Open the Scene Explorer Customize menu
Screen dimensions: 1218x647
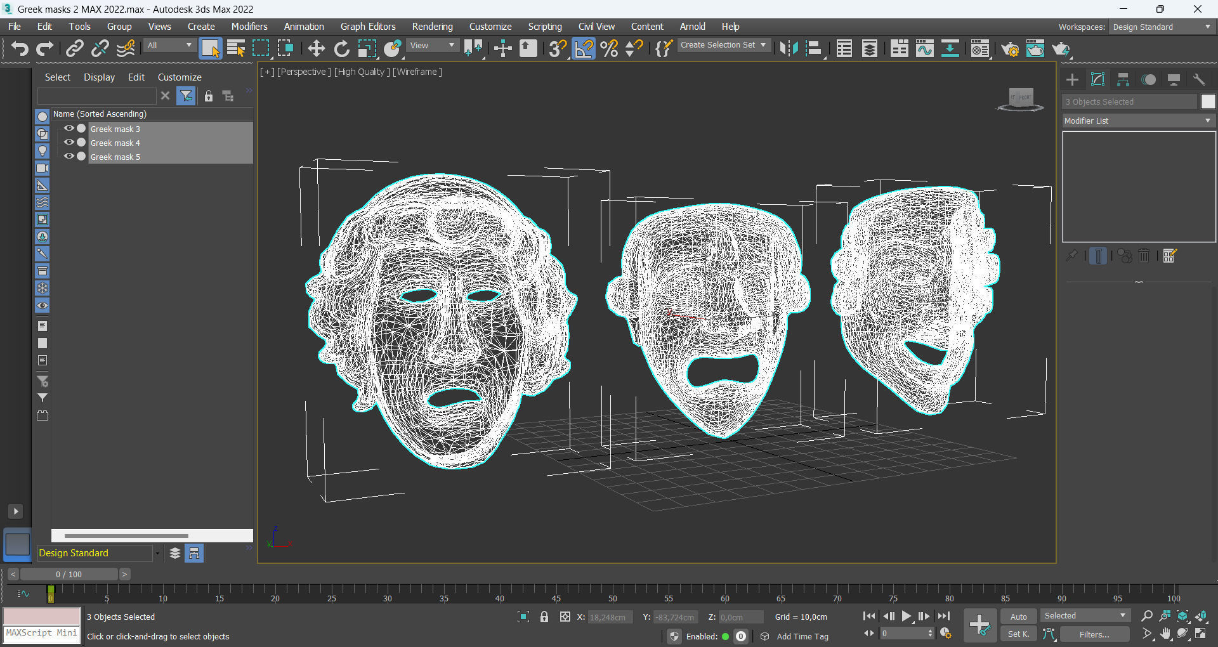[180, 77]
